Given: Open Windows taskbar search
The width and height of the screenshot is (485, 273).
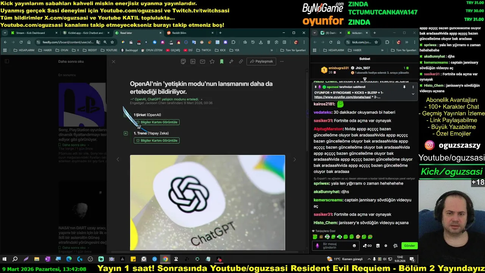Looking at the screenshot, I should [x=15, y=259].
